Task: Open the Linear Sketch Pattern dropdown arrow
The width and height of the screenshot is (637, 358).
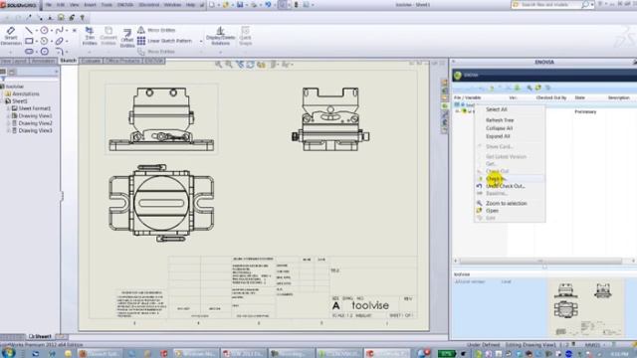Action: click(x=201, y=41)
